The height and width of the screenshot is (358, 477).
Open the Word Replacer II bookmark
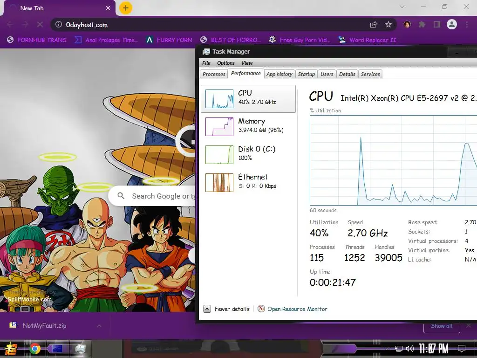[x=368, y=40]
